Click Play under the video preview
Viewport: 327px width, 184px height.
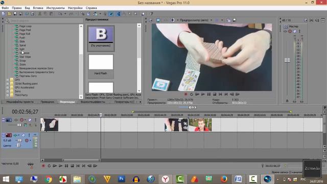203,94
